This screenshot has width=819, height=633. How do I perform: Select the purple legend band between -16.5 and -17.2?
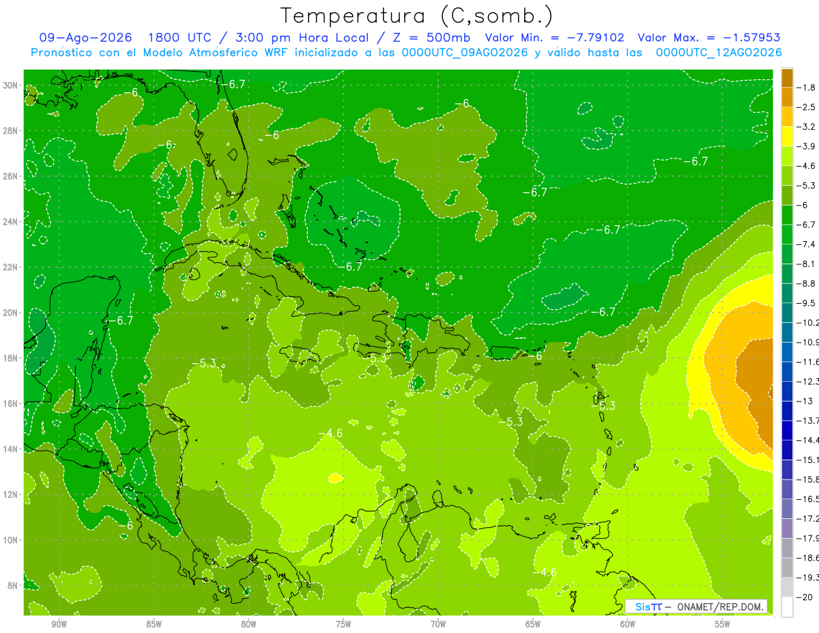(787, 509)
